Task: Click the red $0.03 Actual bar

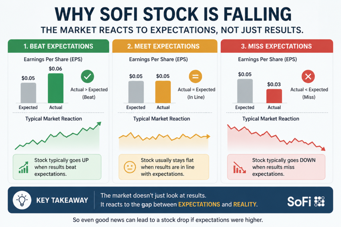Action: tap(274, 96)
